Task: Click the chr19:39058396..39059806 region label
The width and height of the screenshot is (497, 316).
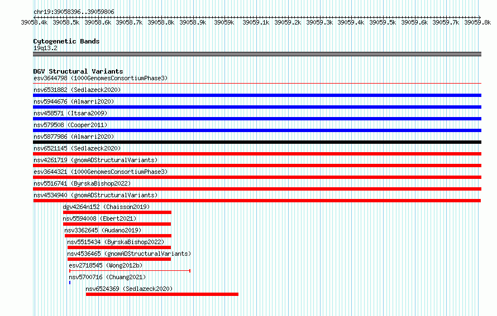Action: click(74, 12)
